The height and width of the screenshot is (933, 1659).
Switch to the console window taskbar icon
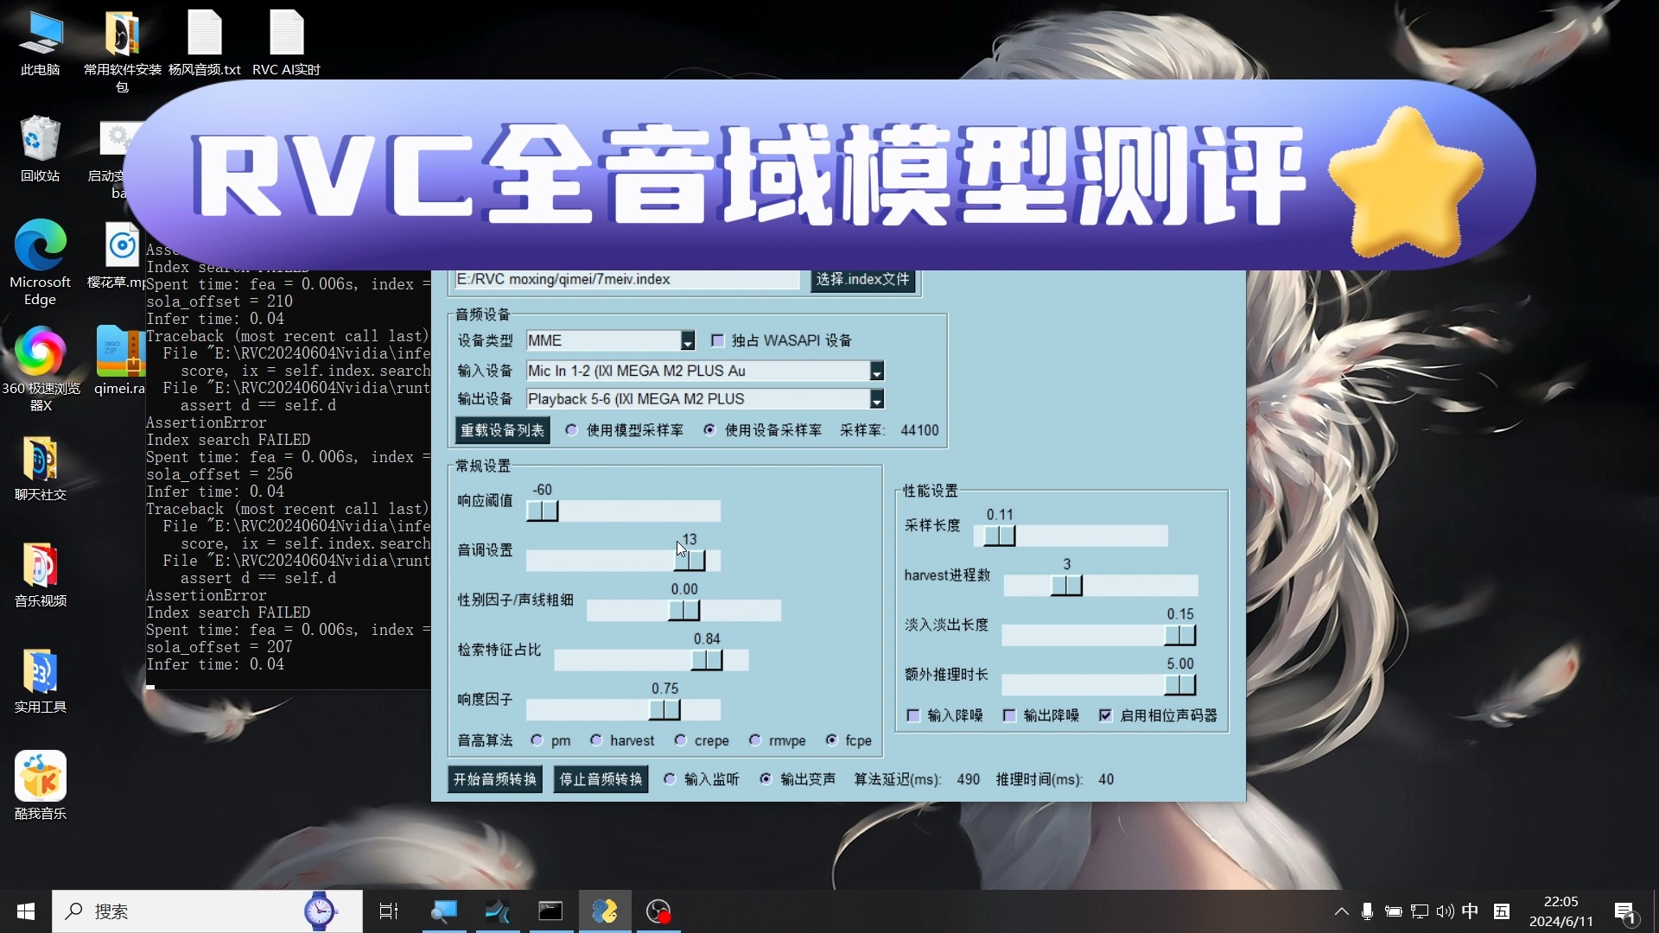(x=550, y=911)
